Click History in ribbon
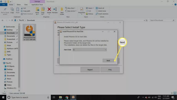Viewport: 177px width, 100px height. click(90, 14)
